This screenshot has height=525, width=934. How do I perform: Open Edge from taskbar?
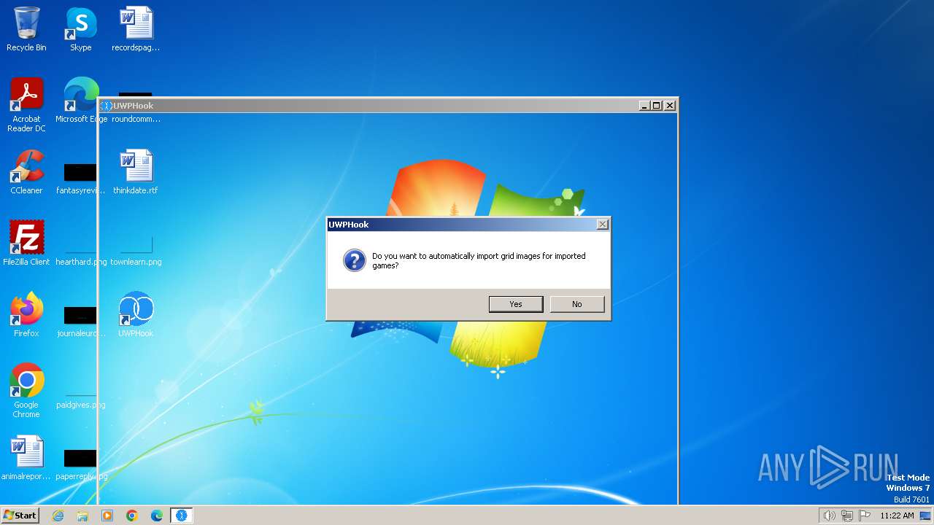click(157, 516)
